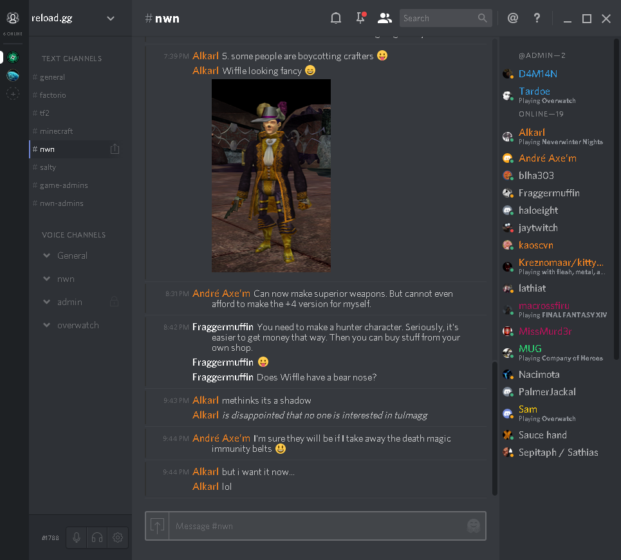Click Nacimota's avatar
Screen dimensions: 621x560
click(x=508, y=374)
